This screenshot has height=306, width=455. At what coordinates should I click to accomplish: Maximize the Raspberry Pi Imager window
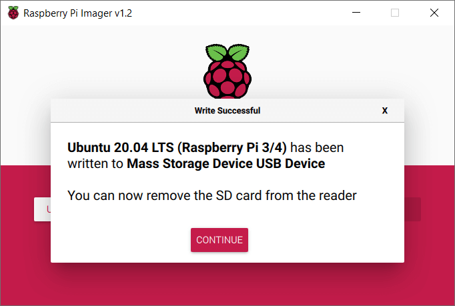tap(395, 13)
